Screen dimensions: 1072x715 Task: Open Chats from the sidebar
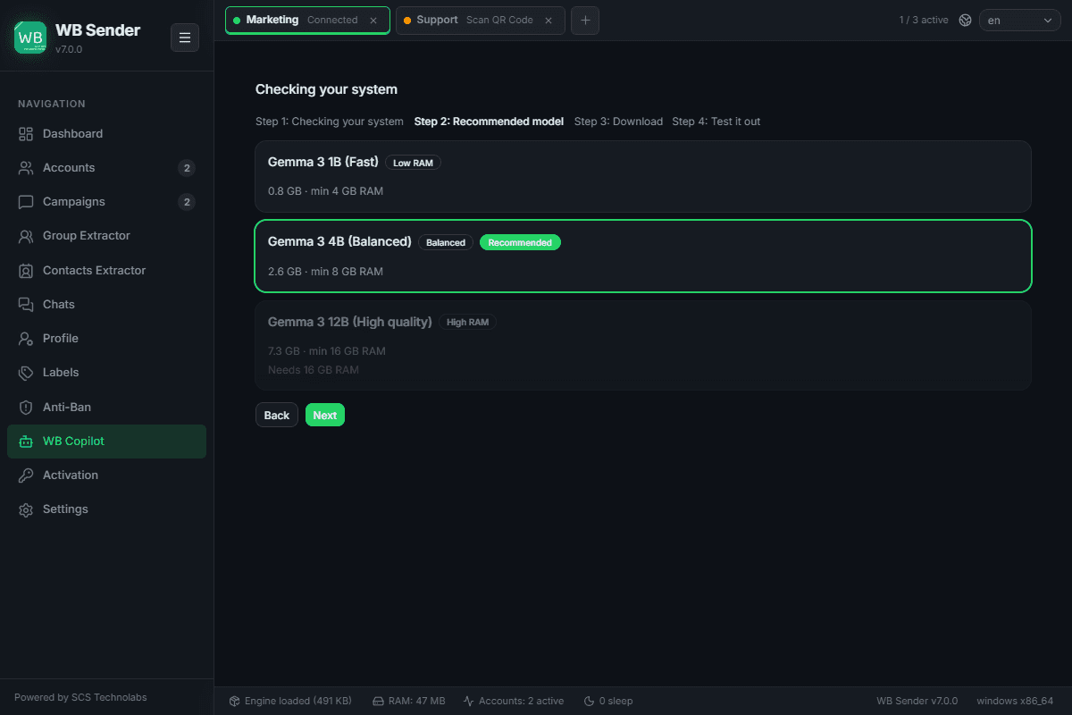(107, 305)
